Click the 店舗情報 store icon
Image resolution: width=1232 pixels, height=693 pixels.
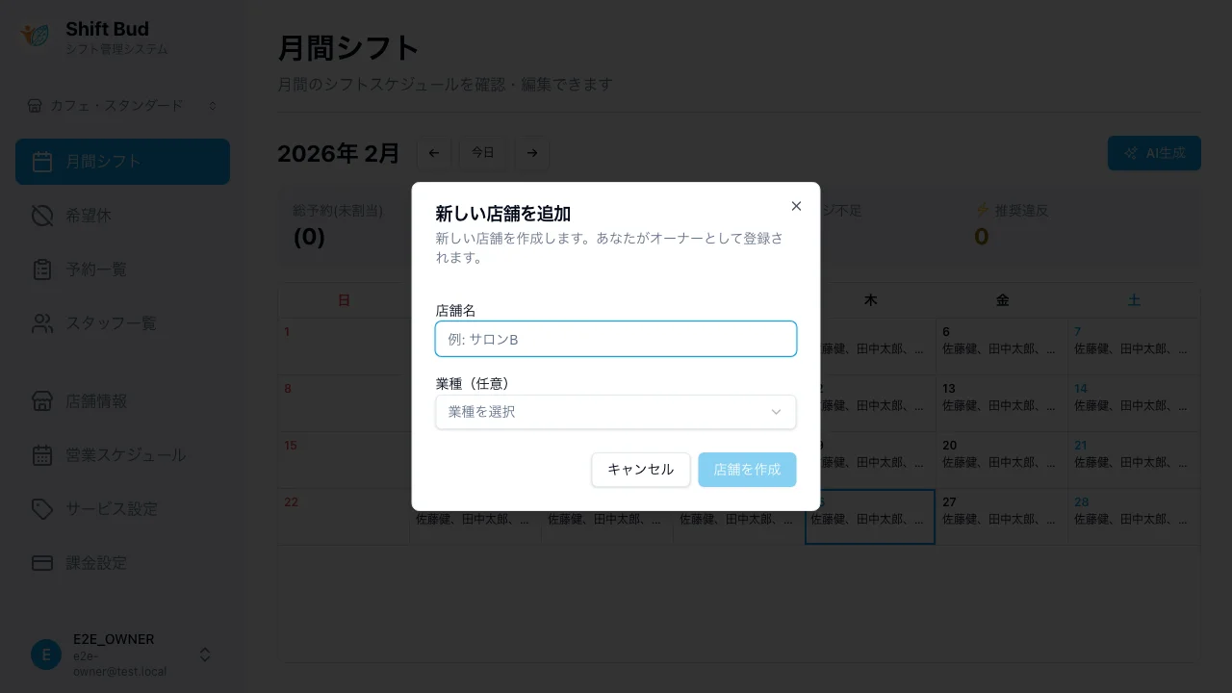[x=42, y=401]
